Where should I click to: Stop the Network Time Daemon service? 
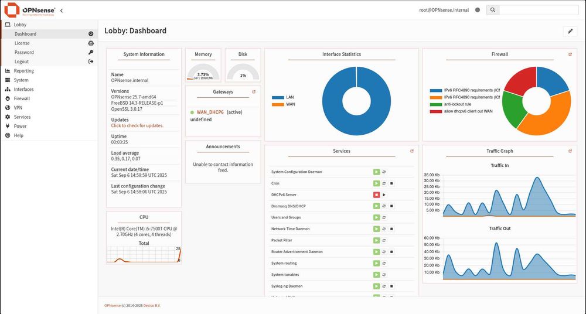(x=391, y=229)
